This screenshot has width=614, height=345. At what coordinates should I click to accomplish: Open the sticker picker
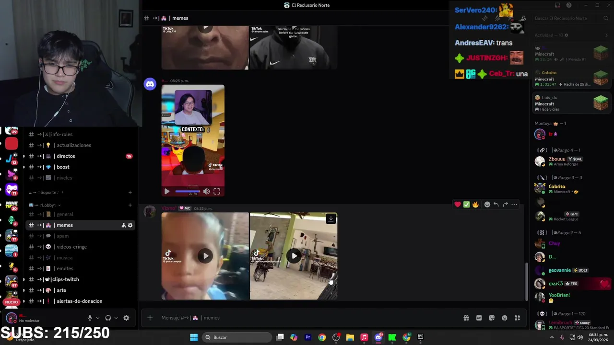point(492,318)
